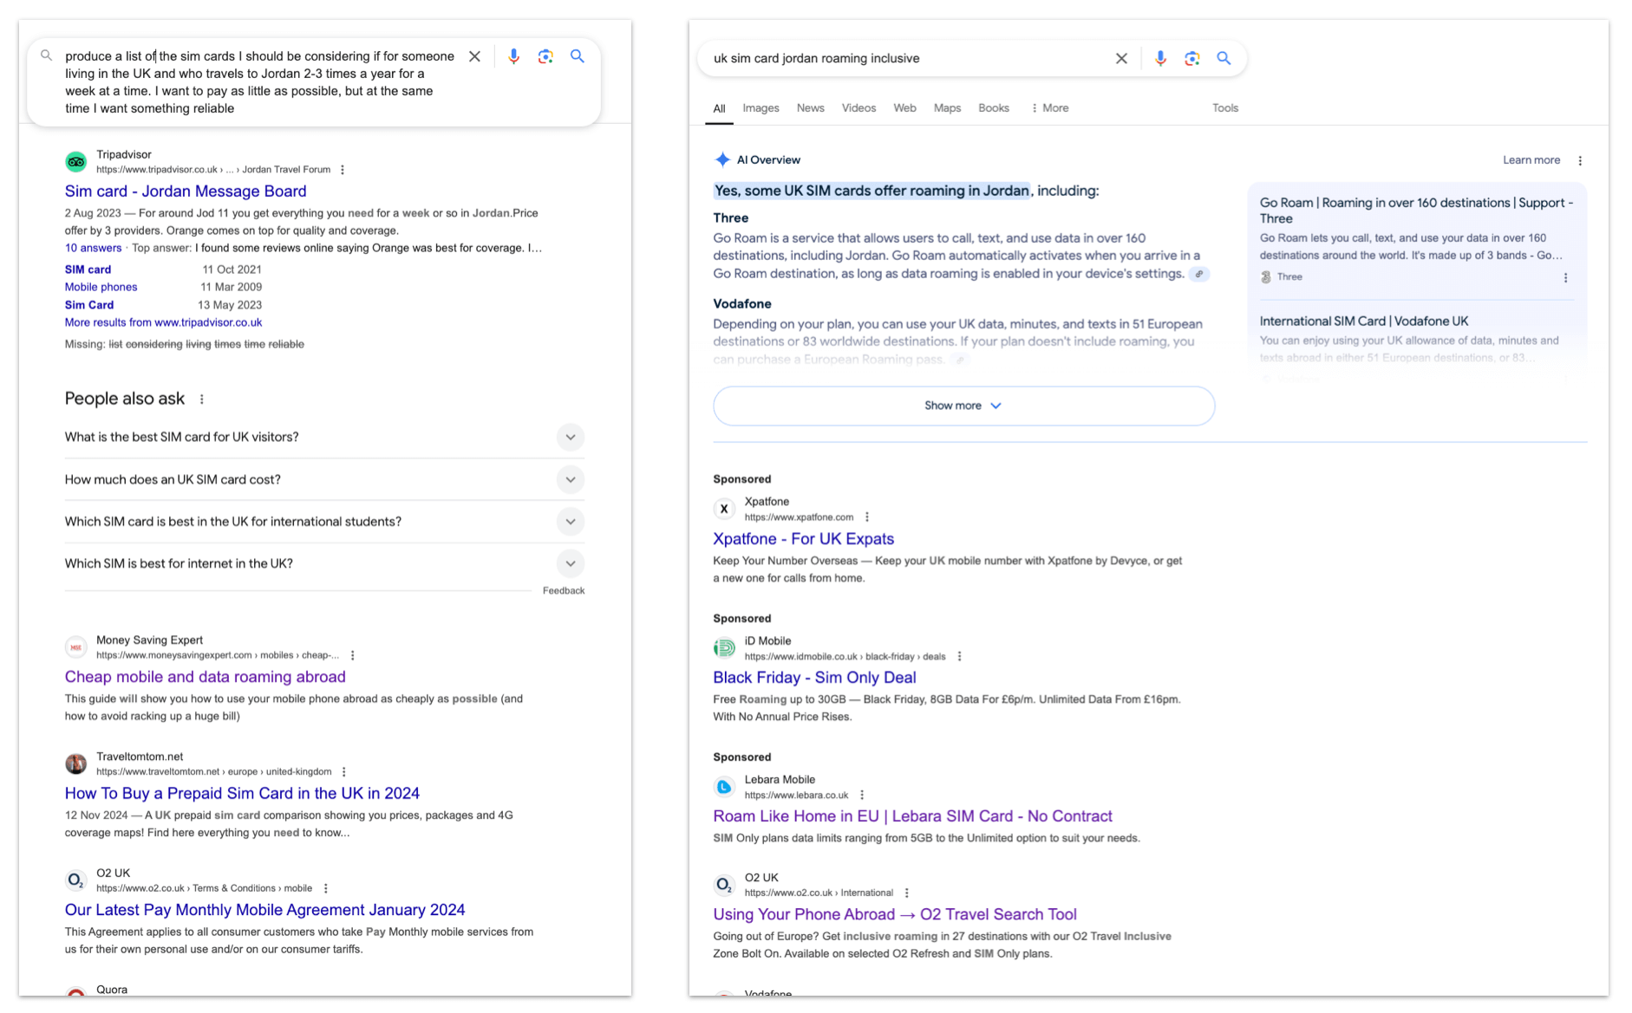
Task: Open Money Saving Expert result options
Action: click(x=353, y=656)
